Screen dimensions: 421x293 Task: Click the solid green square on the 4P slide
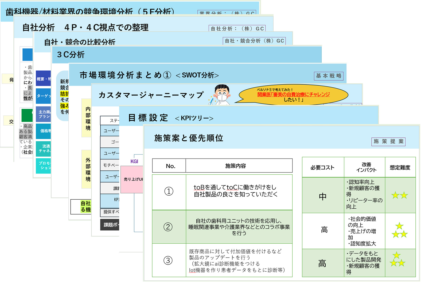tap(27, 115)
